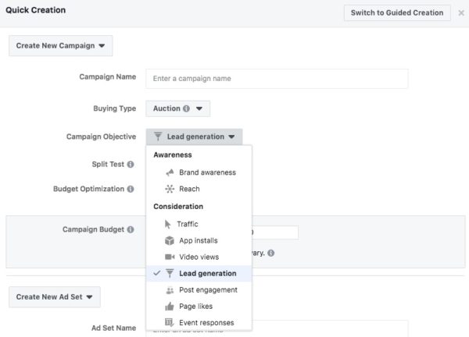
Task: Click the Lead generation funnel icon in list
Action: [170, 273]
